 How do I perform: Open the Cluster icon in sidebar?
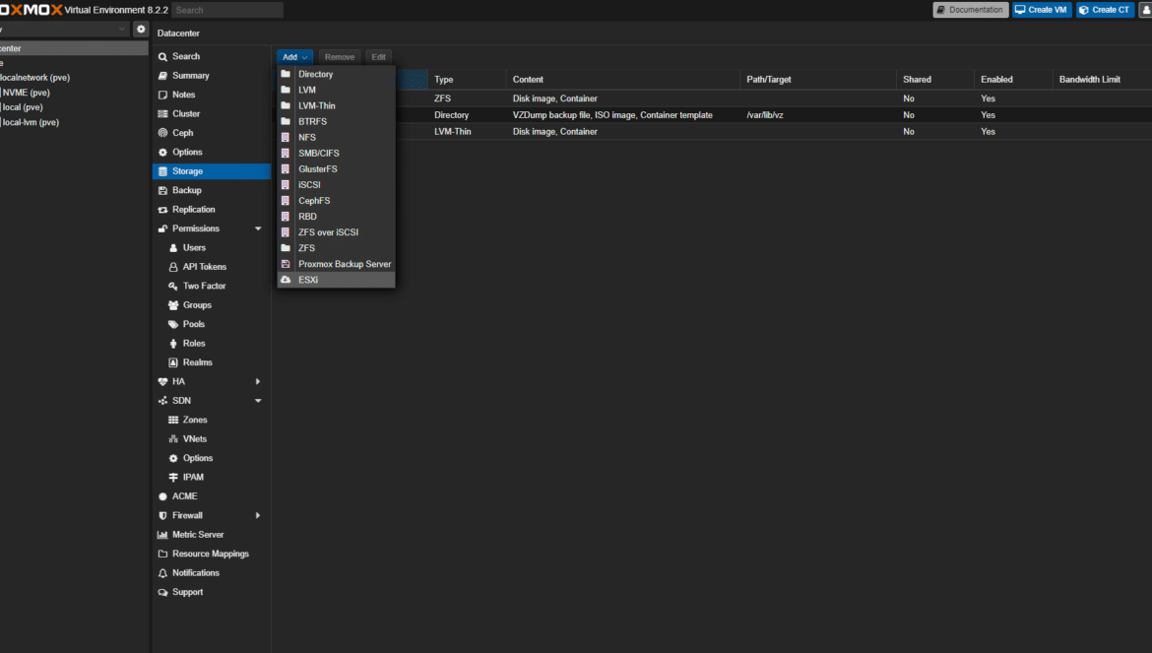coord(163,114)
